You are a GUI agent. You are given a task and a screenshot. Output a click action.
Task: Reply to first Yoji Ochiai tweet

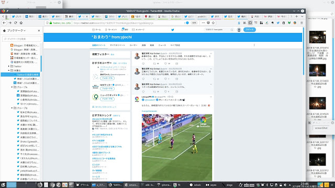[x=143, y=64]
